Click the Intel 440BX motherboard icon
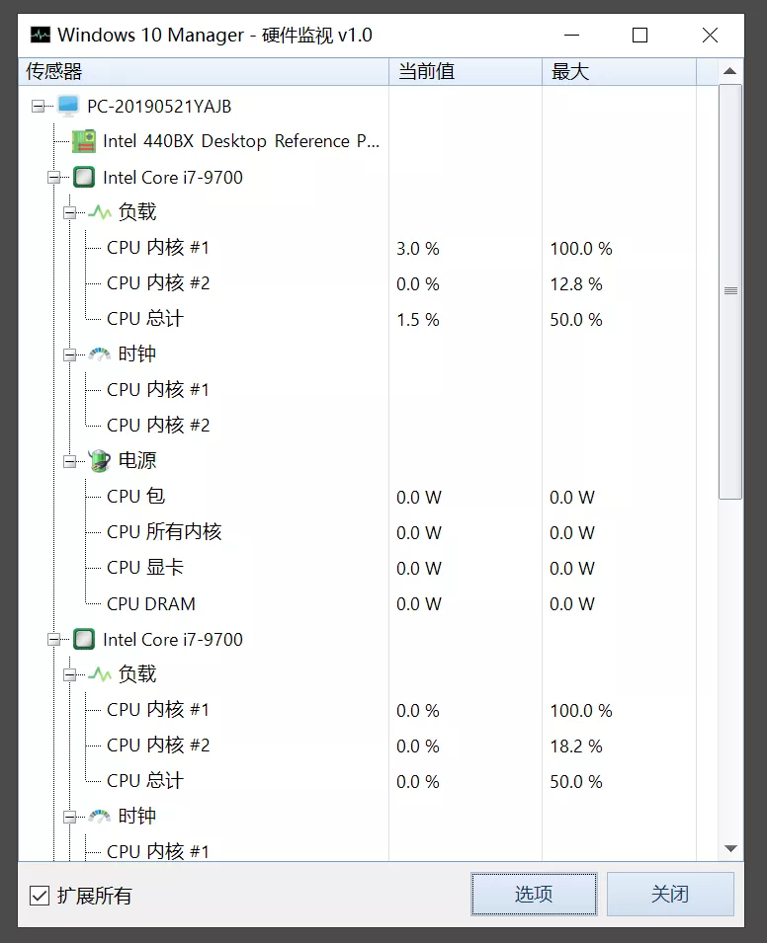Screen dimensions: 767x943 pyautogui.click(x=84, y=141)
